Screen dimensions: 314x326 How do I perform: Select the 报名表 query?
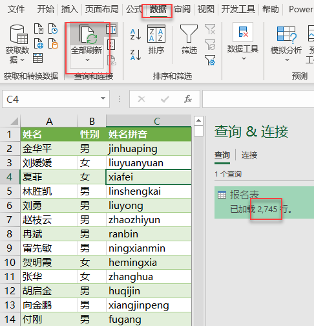pos(264,202)
